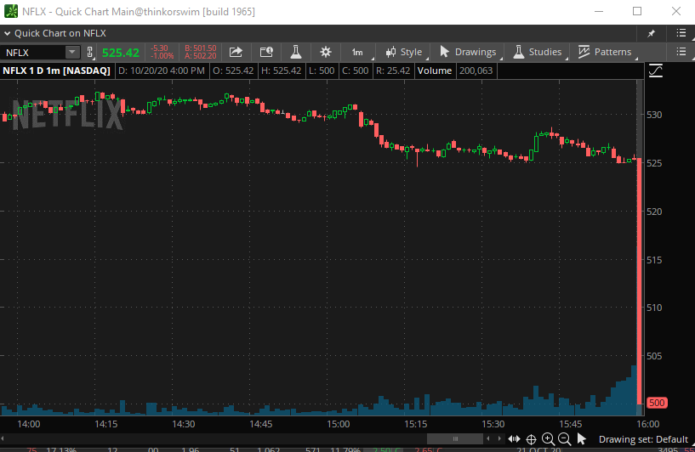Open the Edit Studies flask icon
The width and height of the screenshot is (695, 452).
[296, 52]
